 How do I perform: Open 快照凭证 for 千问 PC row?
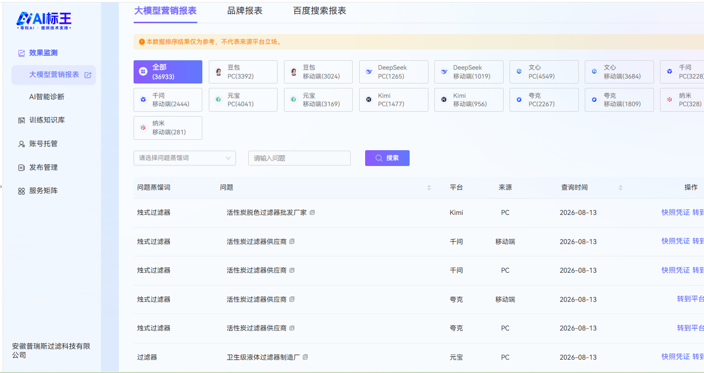coord(675,270)
